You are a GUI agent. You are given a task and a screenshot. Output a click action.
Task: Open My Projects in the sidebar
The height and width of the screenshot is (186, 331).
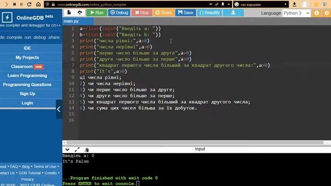pyautogui.click(x=27, y=57)
